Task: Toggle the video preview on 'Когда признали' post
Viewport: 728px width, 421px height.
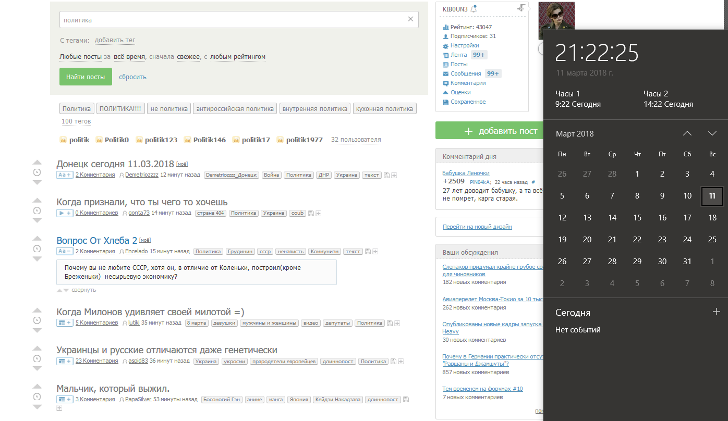Action: coord(64,213)
